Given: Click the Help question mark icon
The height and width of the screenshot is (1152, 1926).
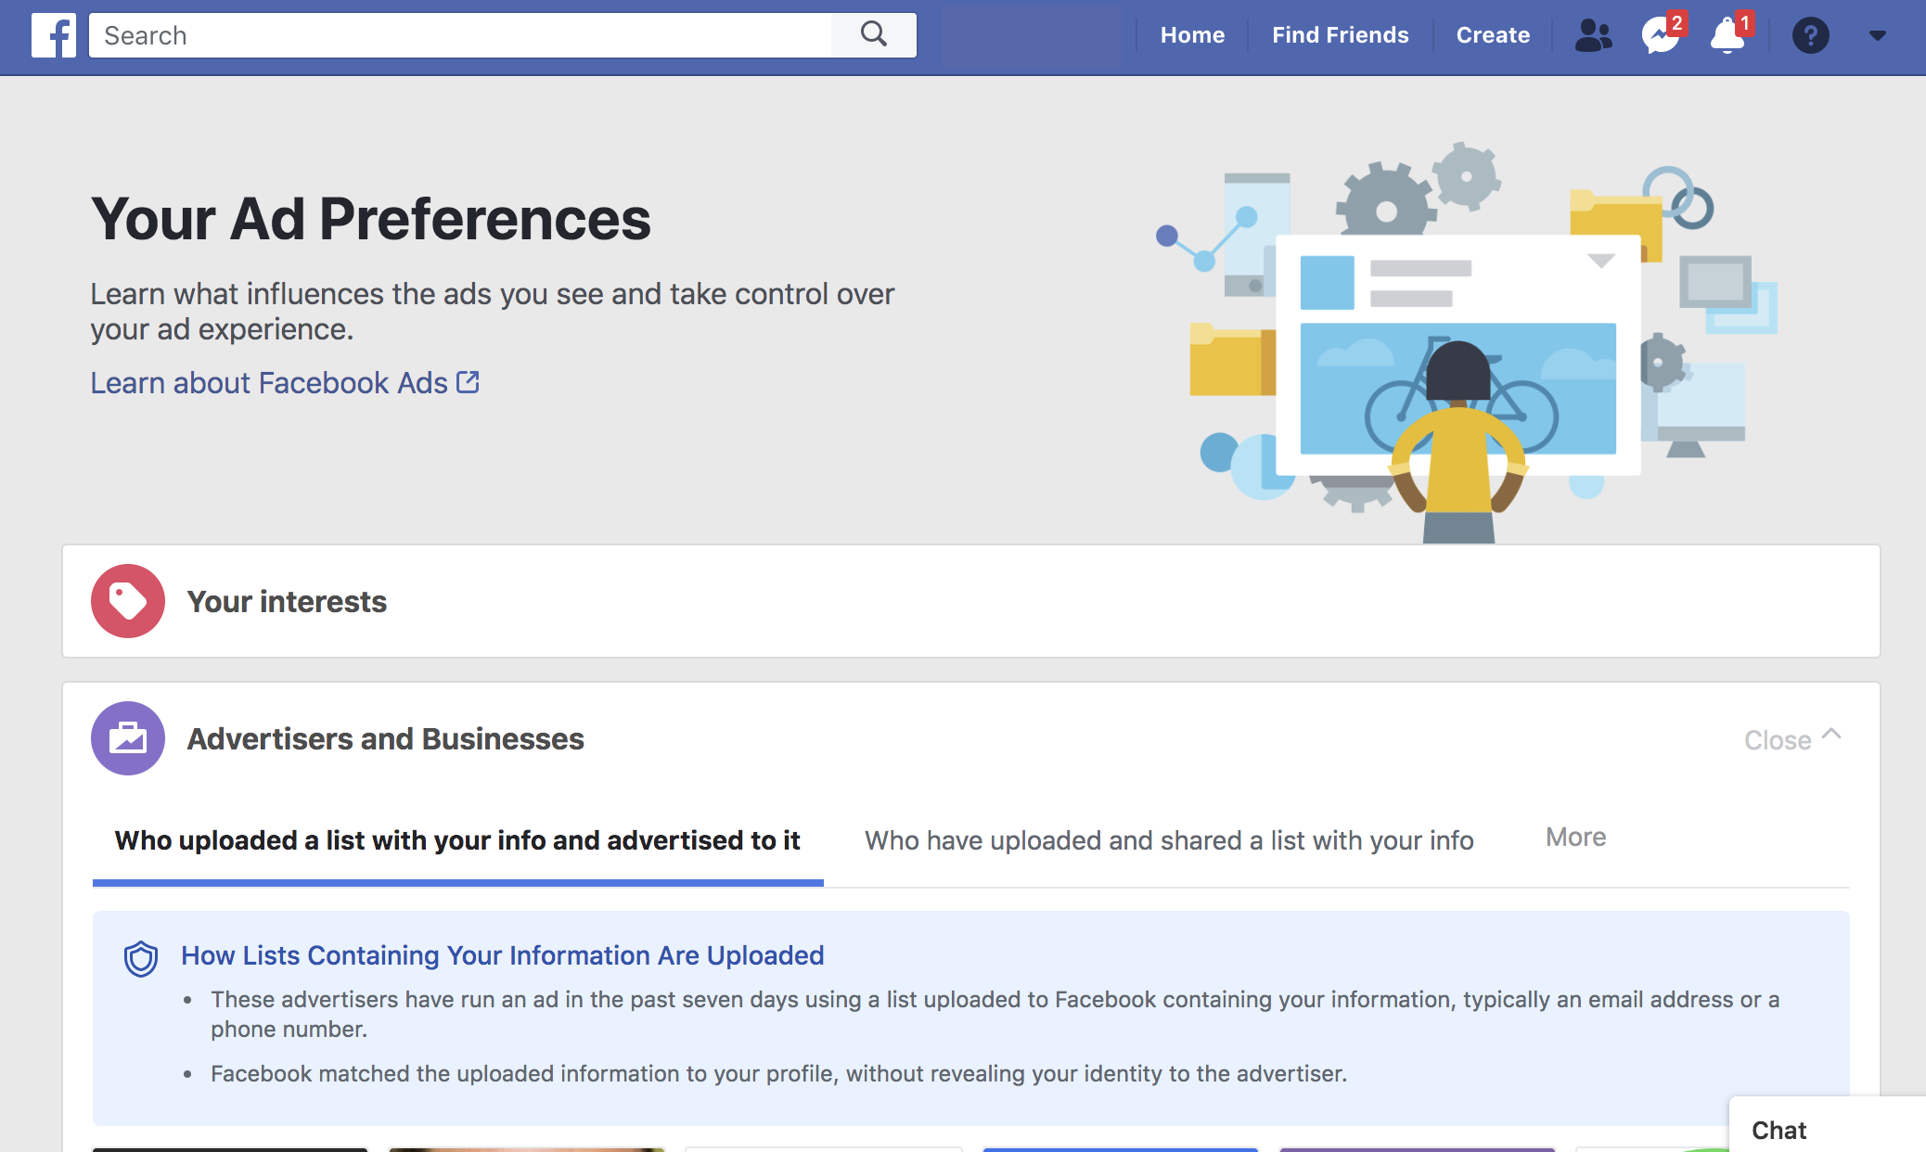Looking at the screenshot, I should pos(1810,35).
